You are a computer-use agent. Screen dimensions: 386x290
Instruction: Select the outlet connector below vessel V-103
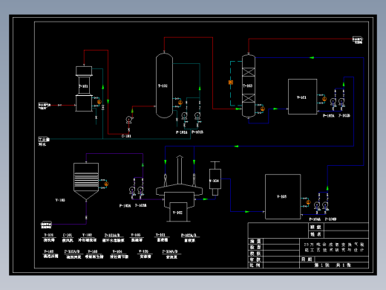pyautogui.click(x=46, y=225)
